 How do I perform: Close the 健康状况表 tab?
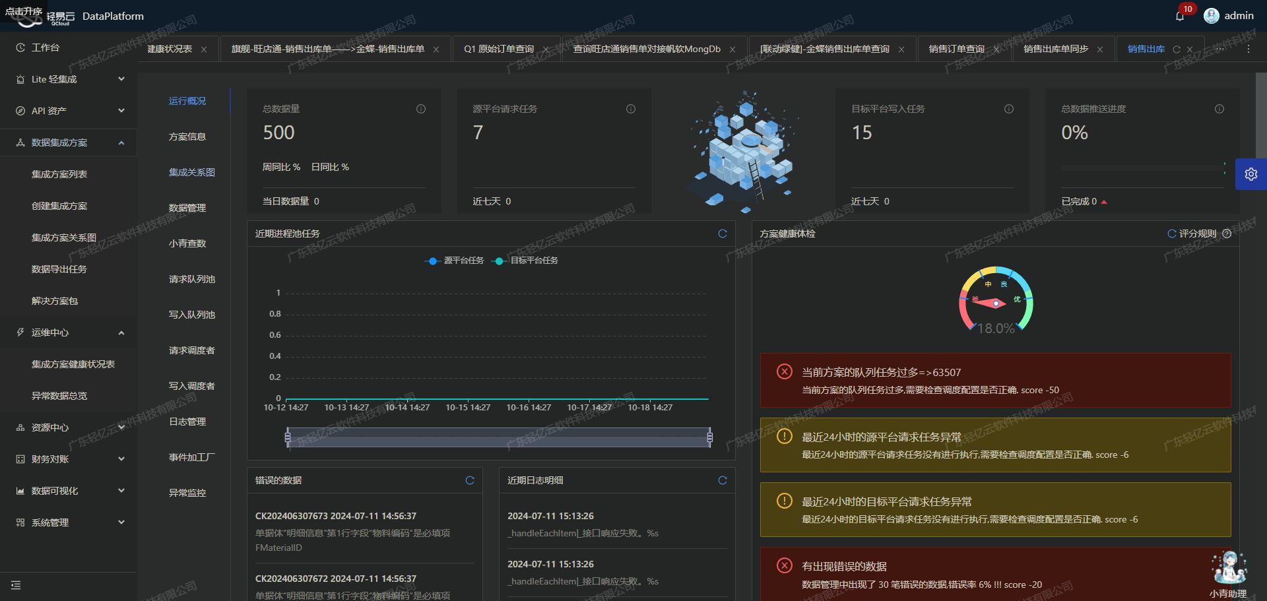pos(204,49)
